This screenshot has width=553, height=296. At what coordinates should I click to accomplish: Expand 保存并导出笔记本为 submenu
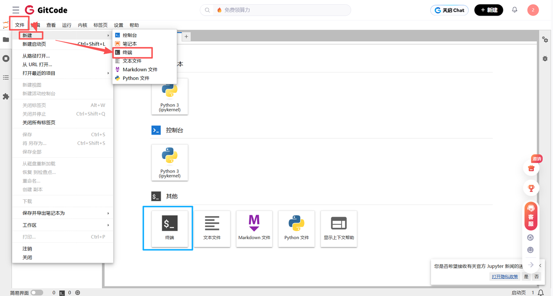[x=63, y=213]
